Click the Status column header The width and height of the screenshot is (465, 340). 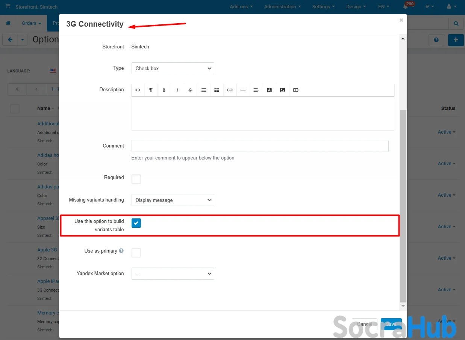(x=448, y=108)
